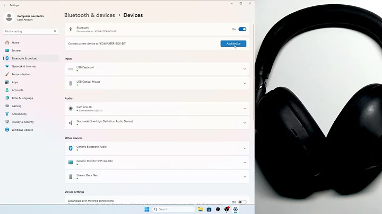
Task: Expand the Sluchawki audio device chevron
Action: coord(245,123)
